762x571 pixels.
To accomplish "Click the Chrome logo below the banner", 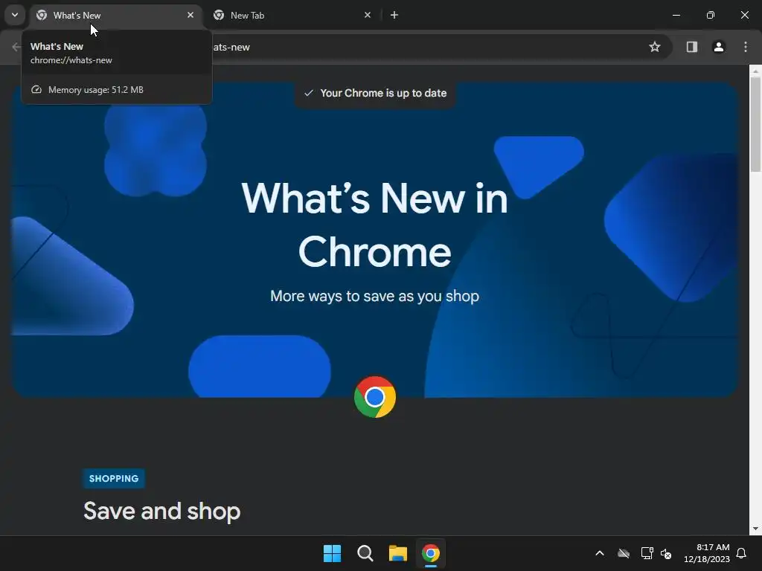I will click(375, 397).
